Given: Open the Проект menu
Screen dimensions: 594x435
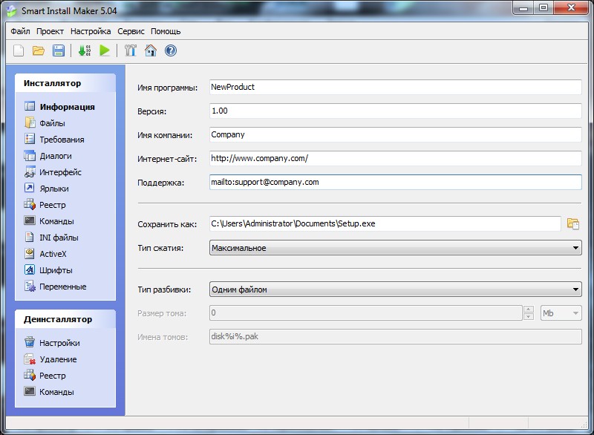Looking at the screenshot, I should click(x=50, y=31).
